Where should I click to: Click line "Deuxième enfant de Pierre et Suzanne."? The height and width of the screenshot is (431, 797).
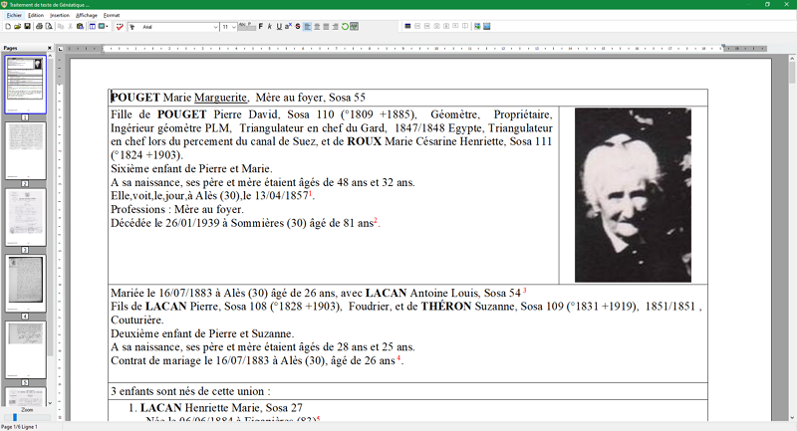point(202,333)
